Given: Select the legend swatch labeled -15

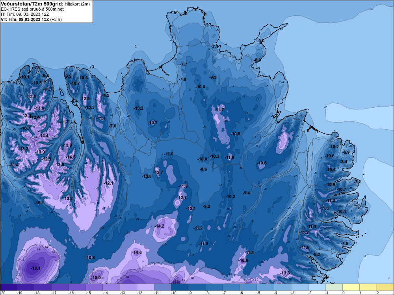Looking at the screenshot, I should click(x=94, y=287).
